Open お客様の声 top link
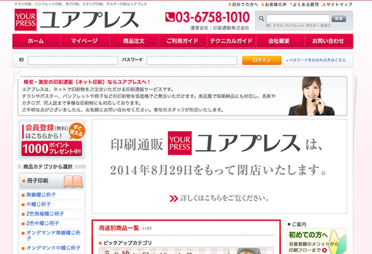Image resolution: width=372 pixels, height=254 pixels. click(x=274, y=5)
